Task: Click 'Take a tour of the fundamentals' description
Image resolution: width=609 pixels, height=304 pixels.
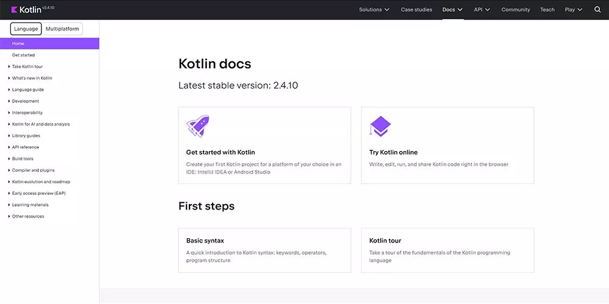Action: [440, 256]
